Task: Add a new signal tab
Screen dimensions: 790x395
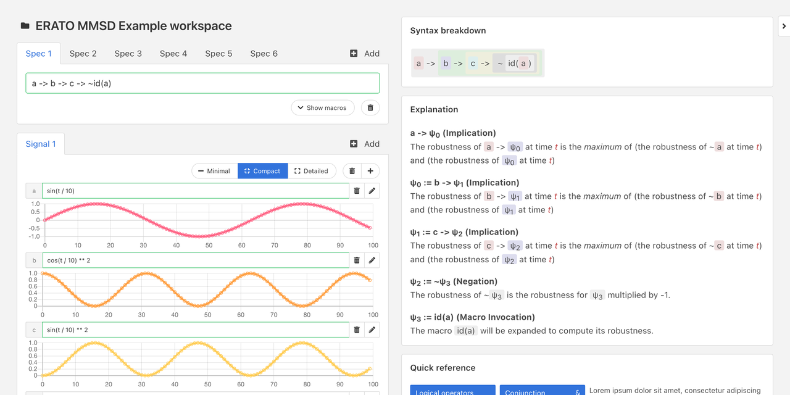Action: pos(365,144)
